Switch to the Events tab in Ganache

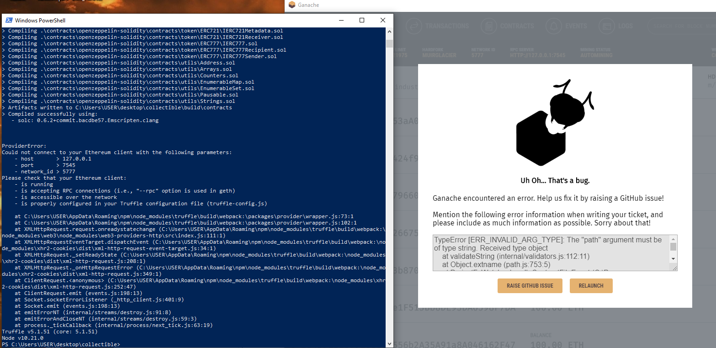tap(567, 26)
